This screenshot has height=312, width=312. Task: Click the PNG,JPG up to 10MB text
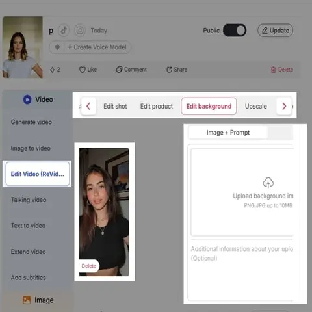(268, 205)
